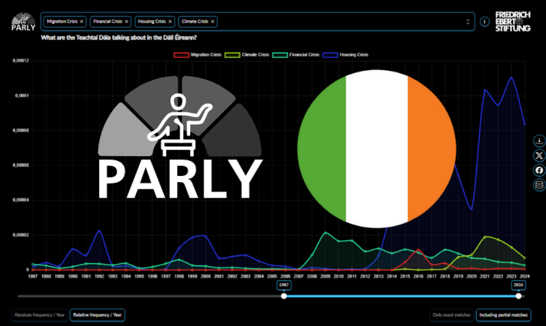This screenshot has width=546, height=326.
Task: Click the blue year range slider track
Action: click(401, 296)
